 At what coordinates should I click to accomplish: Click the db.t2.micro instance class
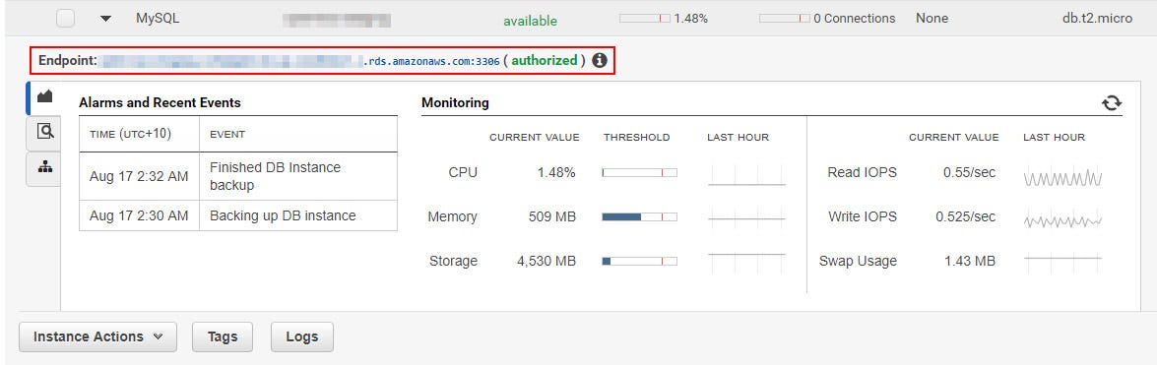point(1092,19)
